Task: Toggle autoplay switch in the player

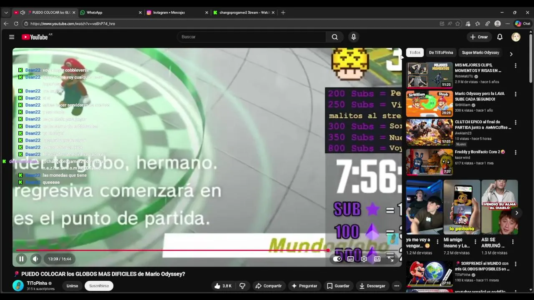Action: [x=337, y=259]
